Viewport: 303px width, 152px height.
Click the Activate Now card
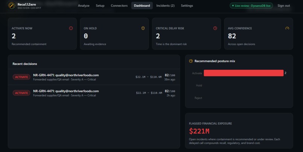42,34
